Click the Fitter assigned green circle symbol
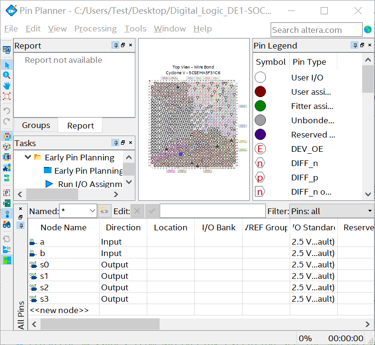This screenshot has height=345, width=375. coord(260,106)
